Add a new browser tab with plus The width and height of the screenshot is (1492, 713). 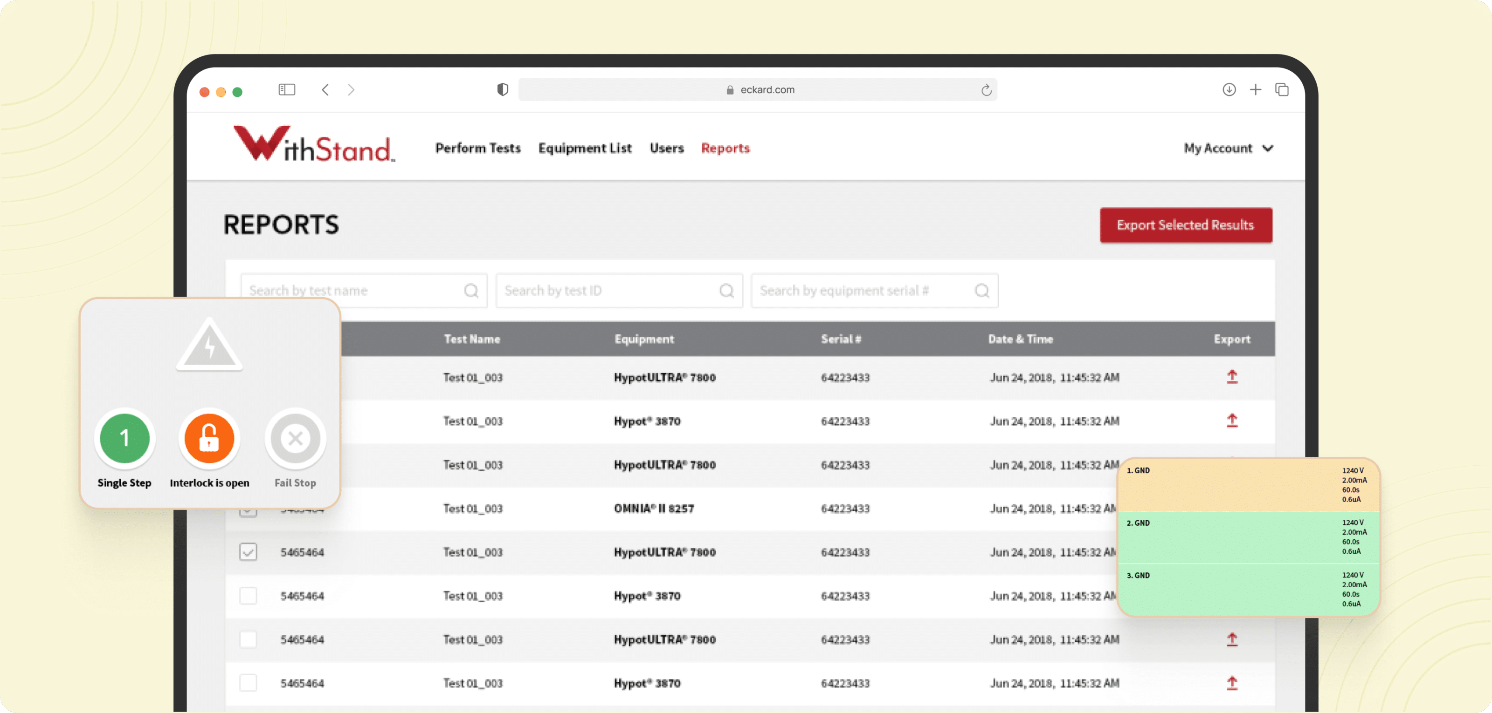1255,90
